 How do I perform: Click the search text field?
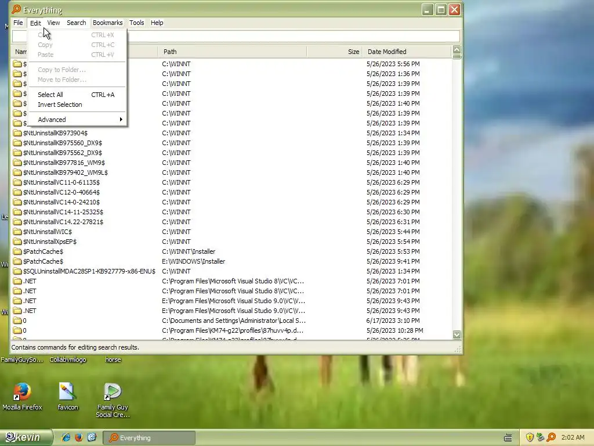coord(236,37)
